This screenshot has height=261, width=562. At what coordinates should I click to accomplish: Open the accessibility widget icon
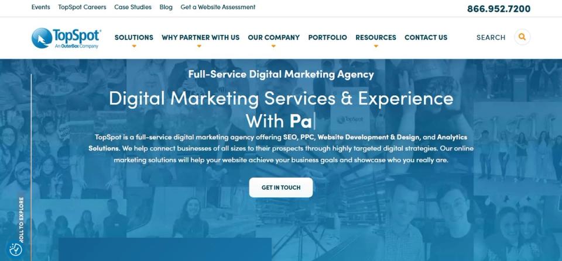click(16, 249)
